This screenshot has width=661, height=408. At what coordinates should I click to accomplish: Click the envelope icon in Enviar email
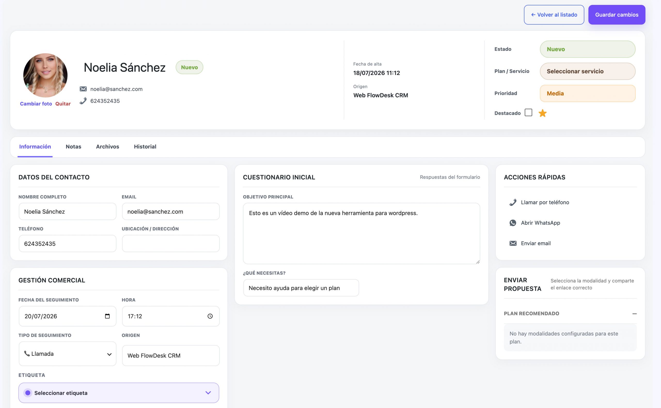click(x=513, y=243)
